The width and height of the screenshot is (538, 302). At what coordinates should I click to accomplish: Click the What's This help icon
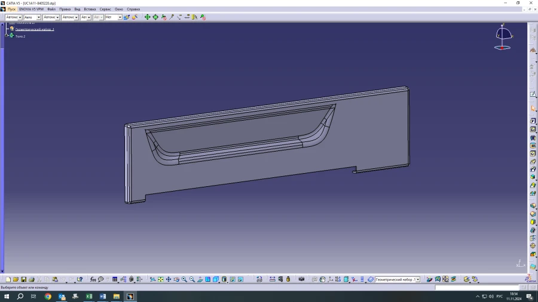(x=80, y=279)
